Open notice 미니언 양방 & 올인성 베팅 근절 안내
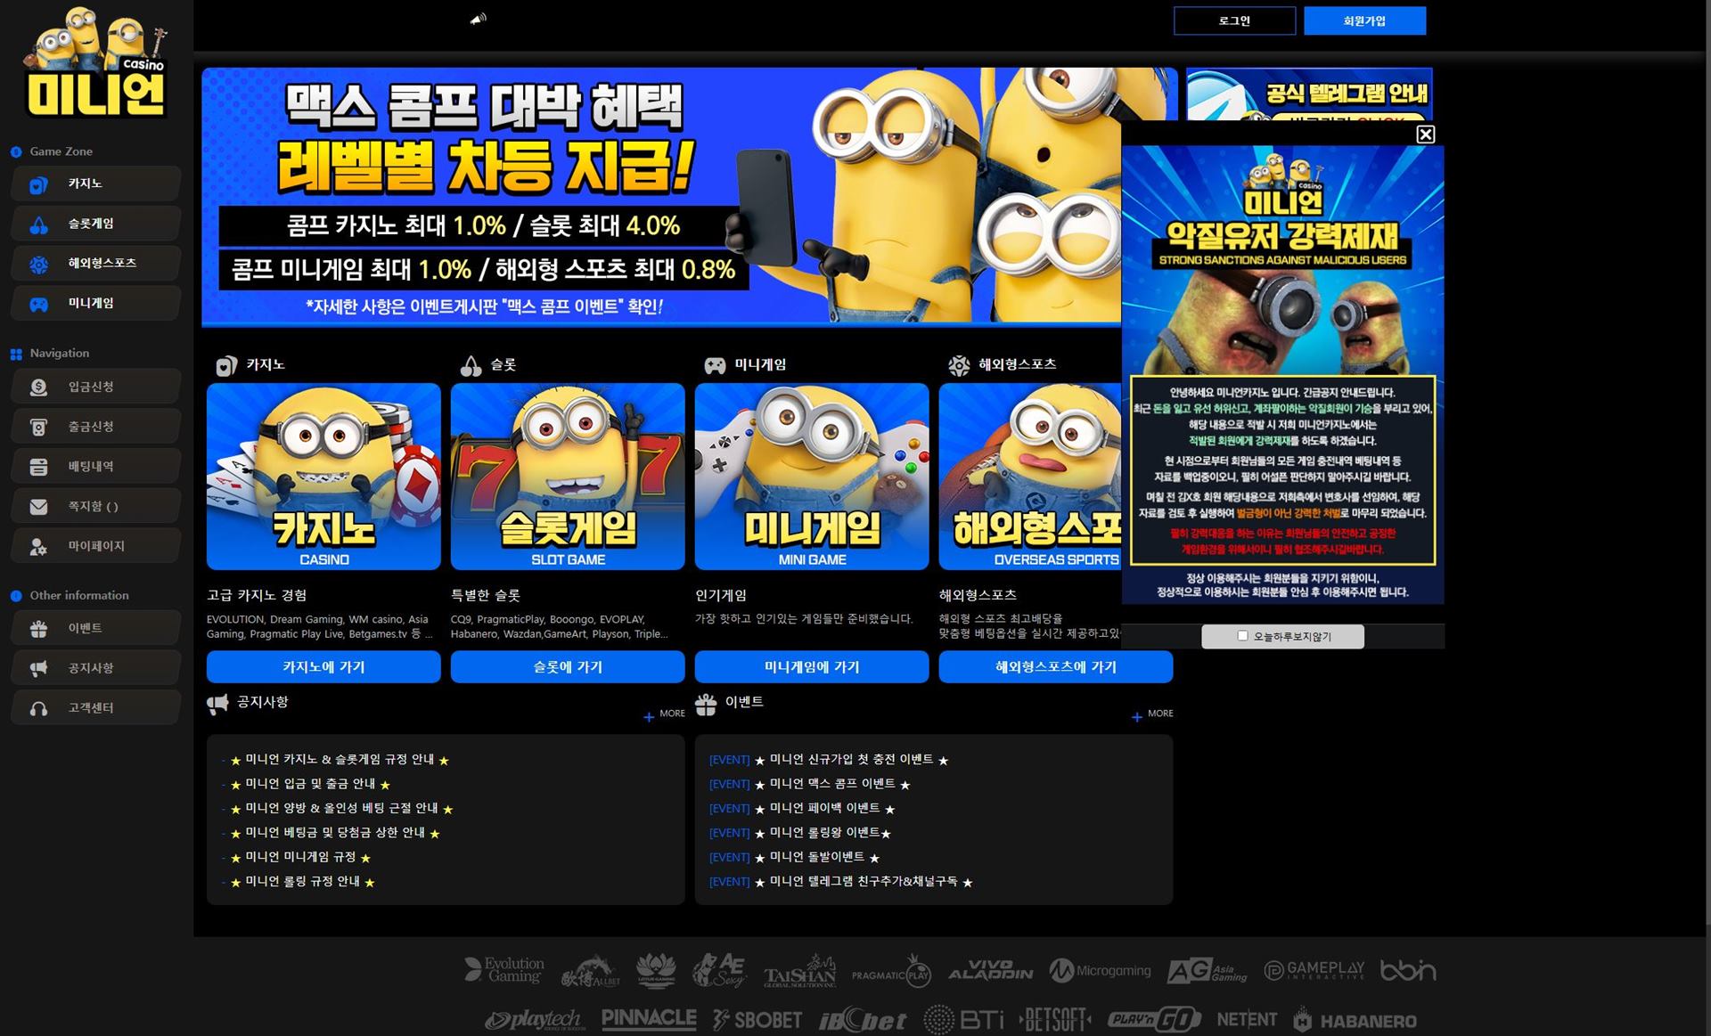This screenshot has width=1711, height=1036. (x=341, y=808)
